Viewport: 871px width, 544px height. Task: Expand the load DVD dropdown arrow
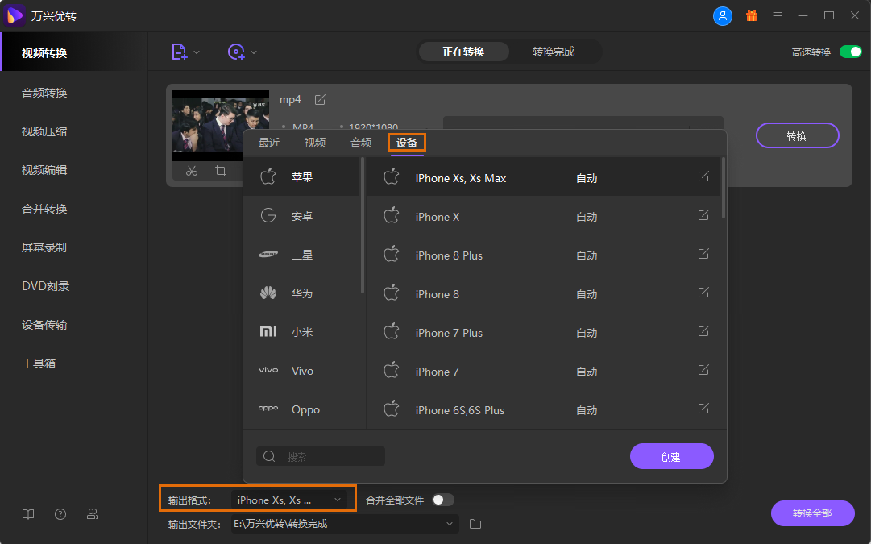pyautogui.click(x=254, y=52)
